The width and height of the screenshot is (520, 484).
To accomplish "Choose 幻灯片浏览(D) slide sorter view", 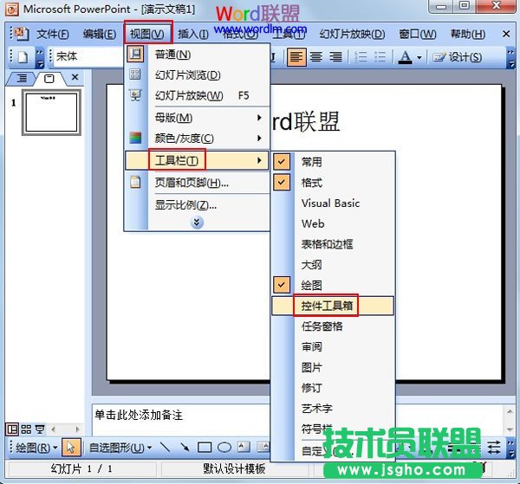I will coord(197,75).
